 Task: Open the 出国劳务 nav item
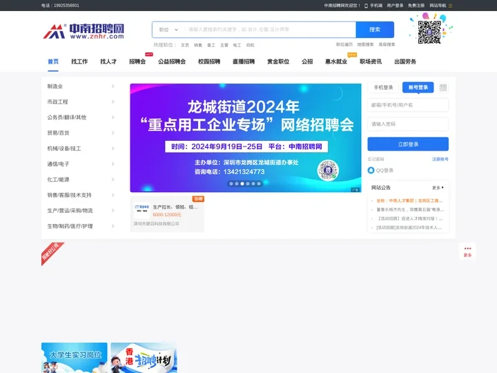coord(405,61)
